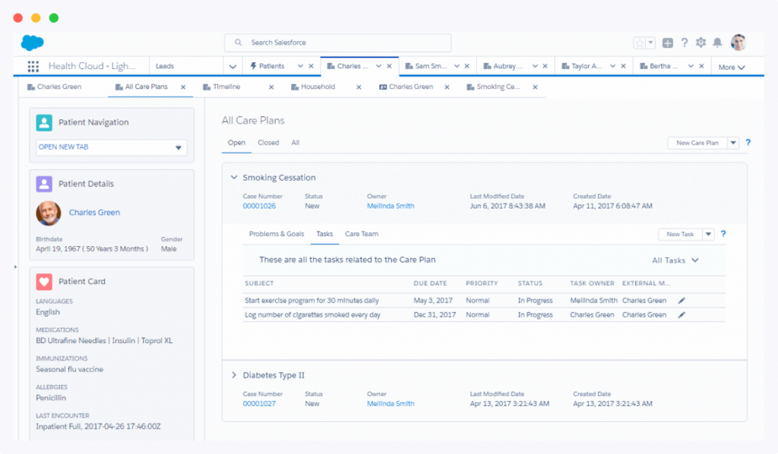Image resolution: width=778 pixels, height=454 pixels.
Task: Open the Help question mark icon
Action: (x=685, y=43)
